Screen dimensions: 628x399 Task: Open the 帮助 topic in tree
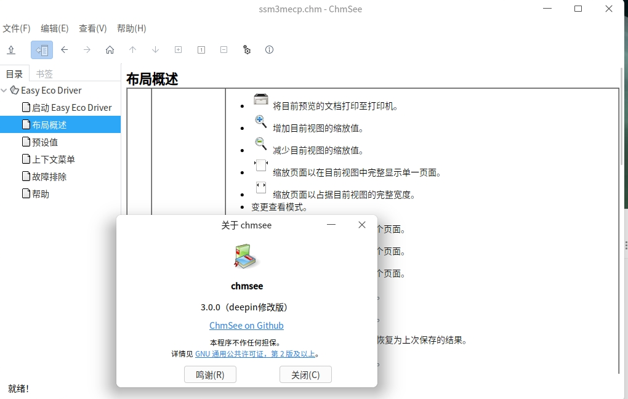pos(36,194)
